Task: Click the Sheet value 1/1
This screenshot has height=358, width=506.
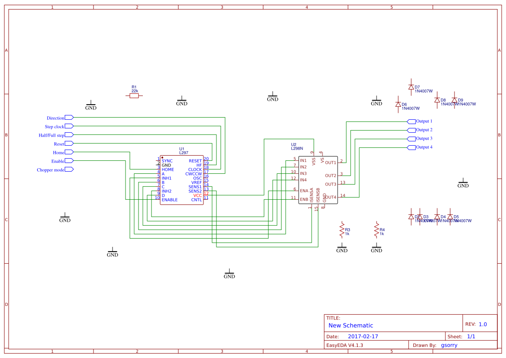Action: click(x=471, y=336)
